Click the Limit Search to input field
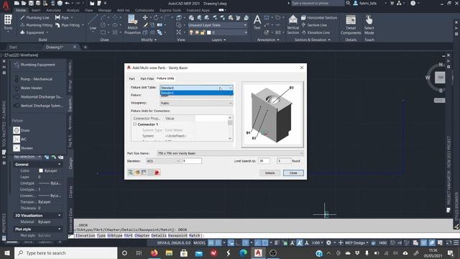The image size is (460, 259). 264,161
